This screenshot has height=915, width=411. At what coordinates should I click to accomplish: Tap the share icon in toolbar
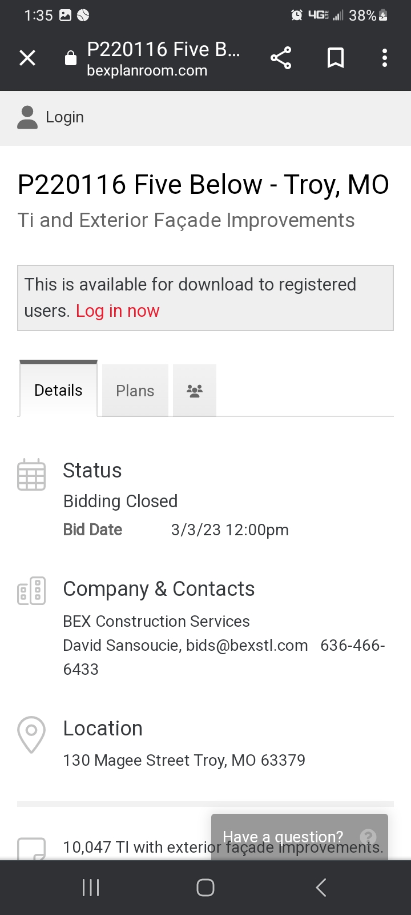(280, 58)
